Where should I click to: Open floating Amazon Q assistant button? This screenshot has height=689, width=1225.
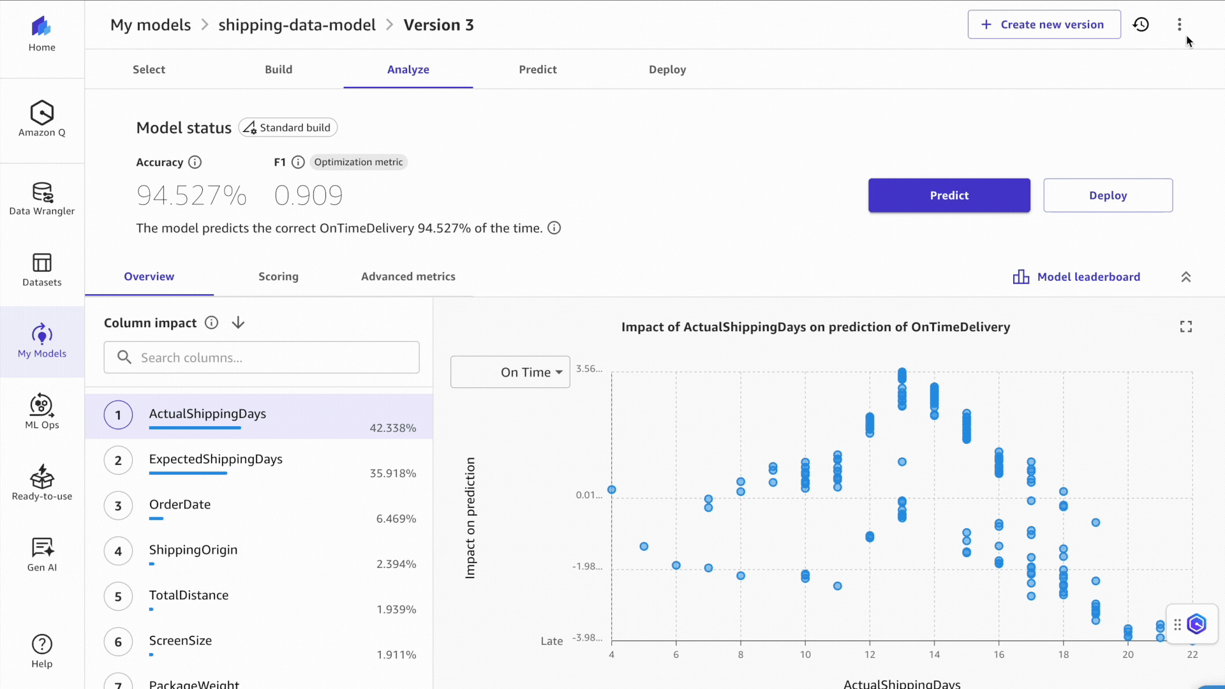pos(1197,624)
